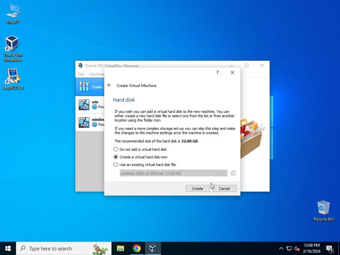Screen dimensions: 340x255
Task: Open the network tray icon
Action: 289,248
